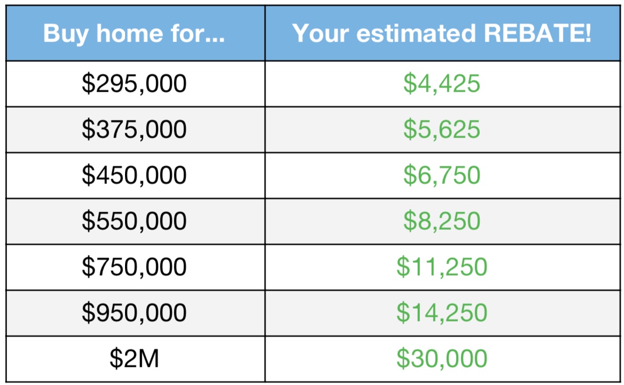Click the $11,250 rebate value
The height and width of the screenshot is (385, 624).
tap(442, 267)
